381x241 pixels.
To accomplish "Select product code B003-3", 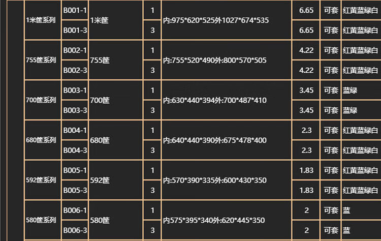I will click(x=75, y=110).
